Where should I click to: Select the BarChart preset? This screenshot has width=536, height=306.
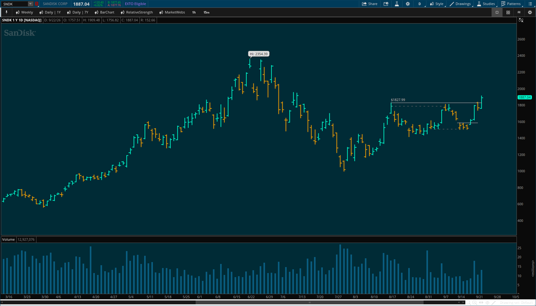(104, 13)
